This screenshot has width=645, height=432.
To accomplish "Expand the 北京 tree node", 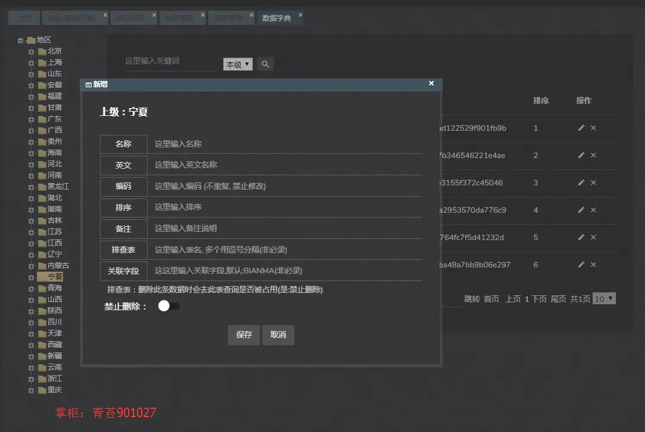I will (x=31, y=52).
